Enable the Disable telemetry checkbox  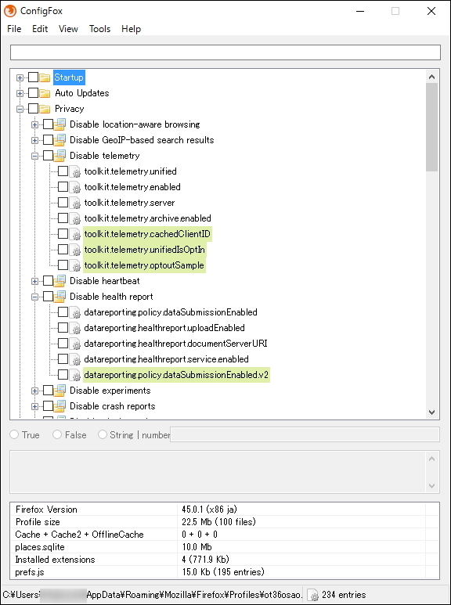[48, 156]
